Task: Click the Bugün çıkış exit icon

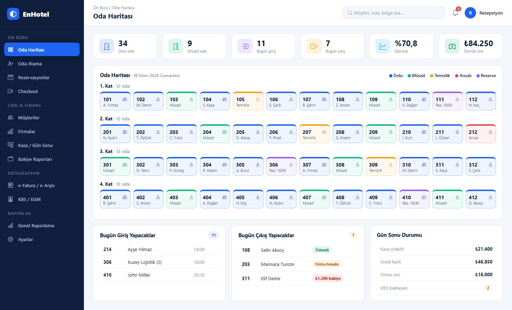Action: coord(314,46)
